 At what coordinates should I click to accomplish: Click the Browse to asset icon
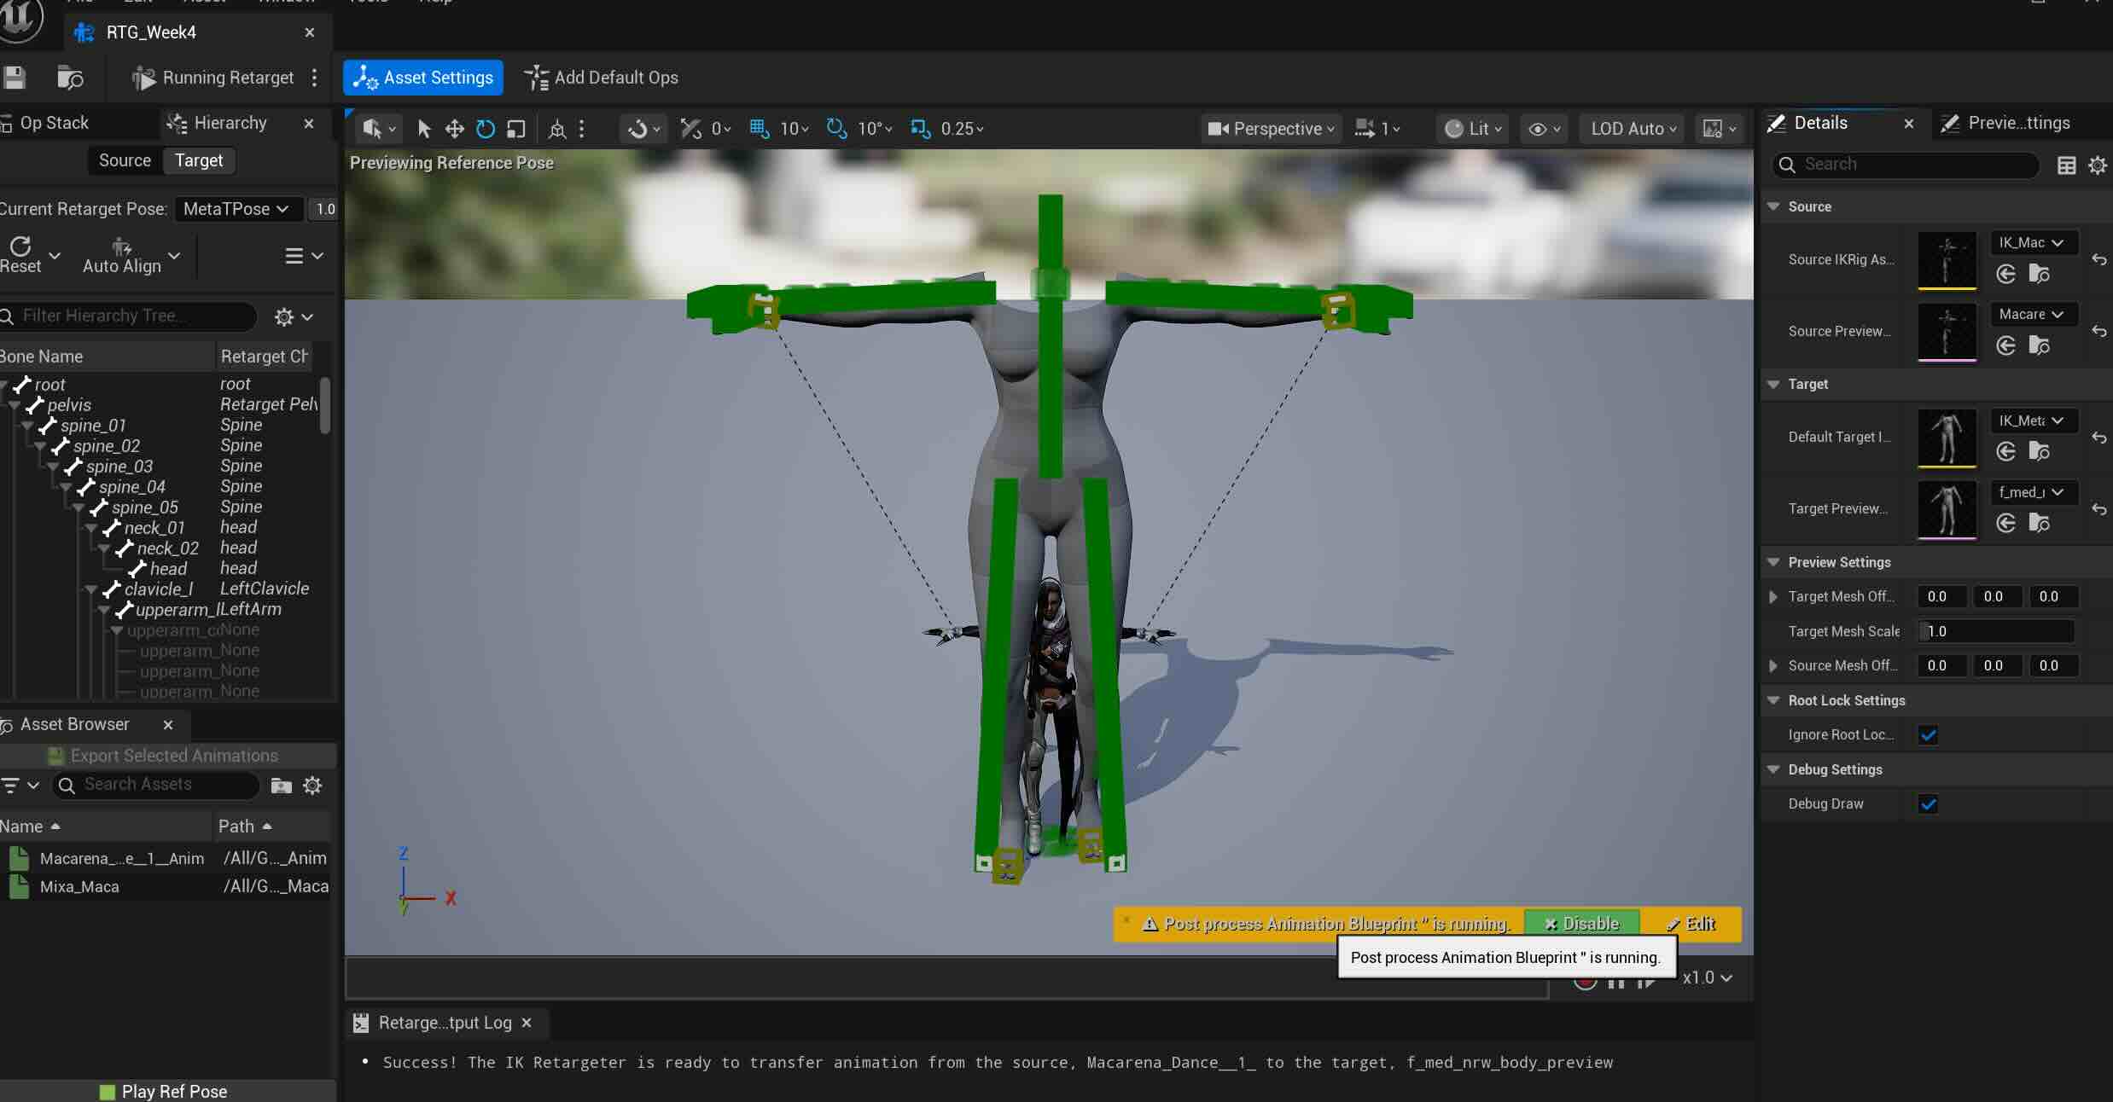pyautogui.click(x=70, y=78)
